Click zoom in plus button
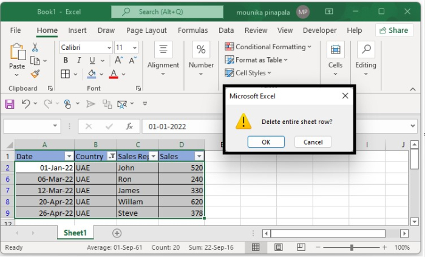The height and width of the screenshot is (257, 425). (x=384, y=247)
